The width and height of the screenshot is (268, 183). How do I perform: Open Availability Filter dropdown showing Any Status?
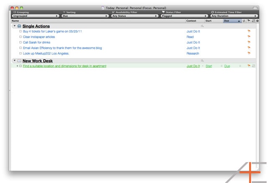[x=135, y=16]
